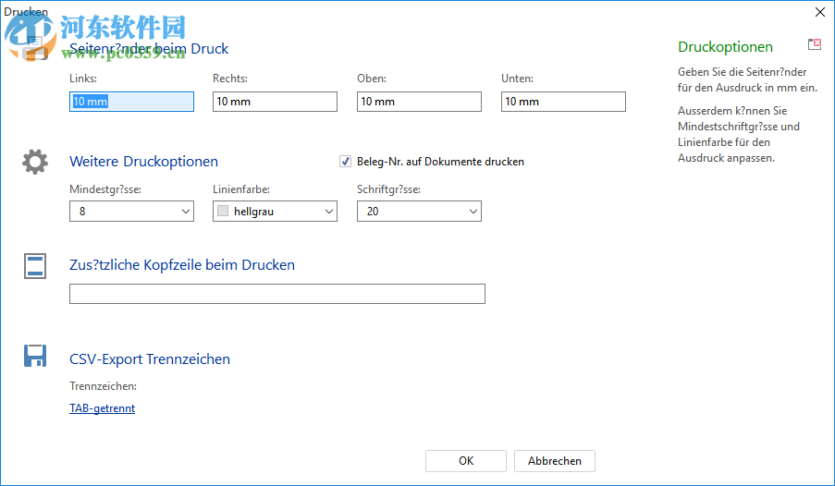Open the TAB-getrennt link
The width and height of the screenshot is (835, 486).
point(102,408)
